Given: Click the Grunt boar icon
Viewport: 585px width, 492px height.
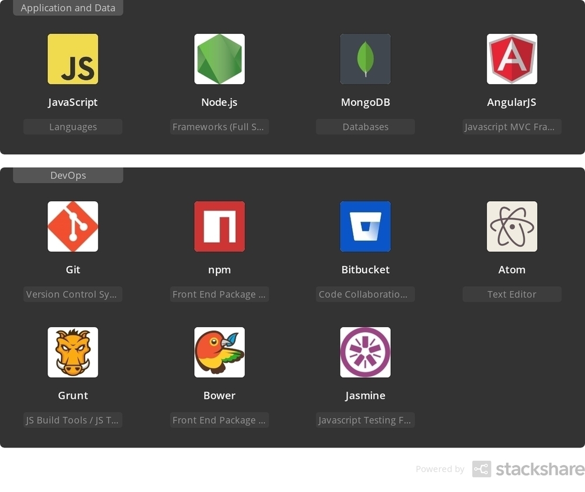Looking at the screenshot, I should point(73,352).
